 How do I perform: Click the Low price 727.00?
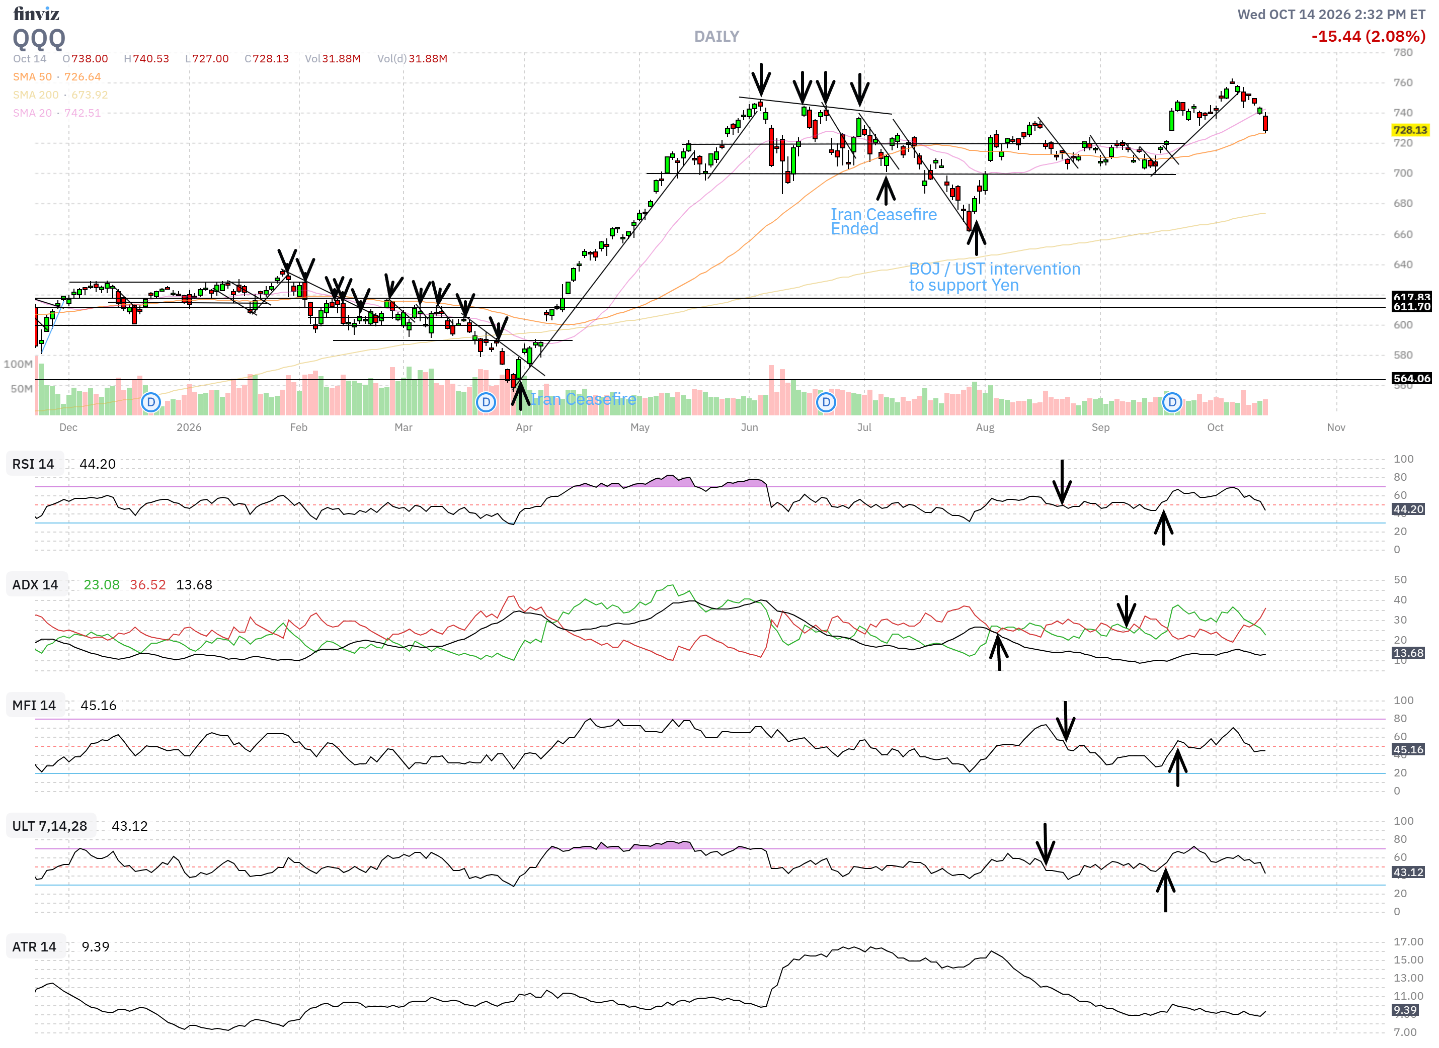tap(211, 58)
